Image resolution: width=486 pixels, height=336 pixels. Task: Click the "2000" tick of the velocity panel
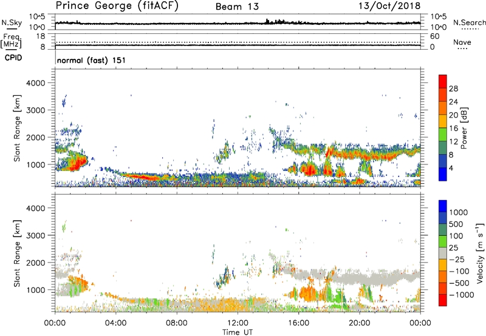click(35, 263)
